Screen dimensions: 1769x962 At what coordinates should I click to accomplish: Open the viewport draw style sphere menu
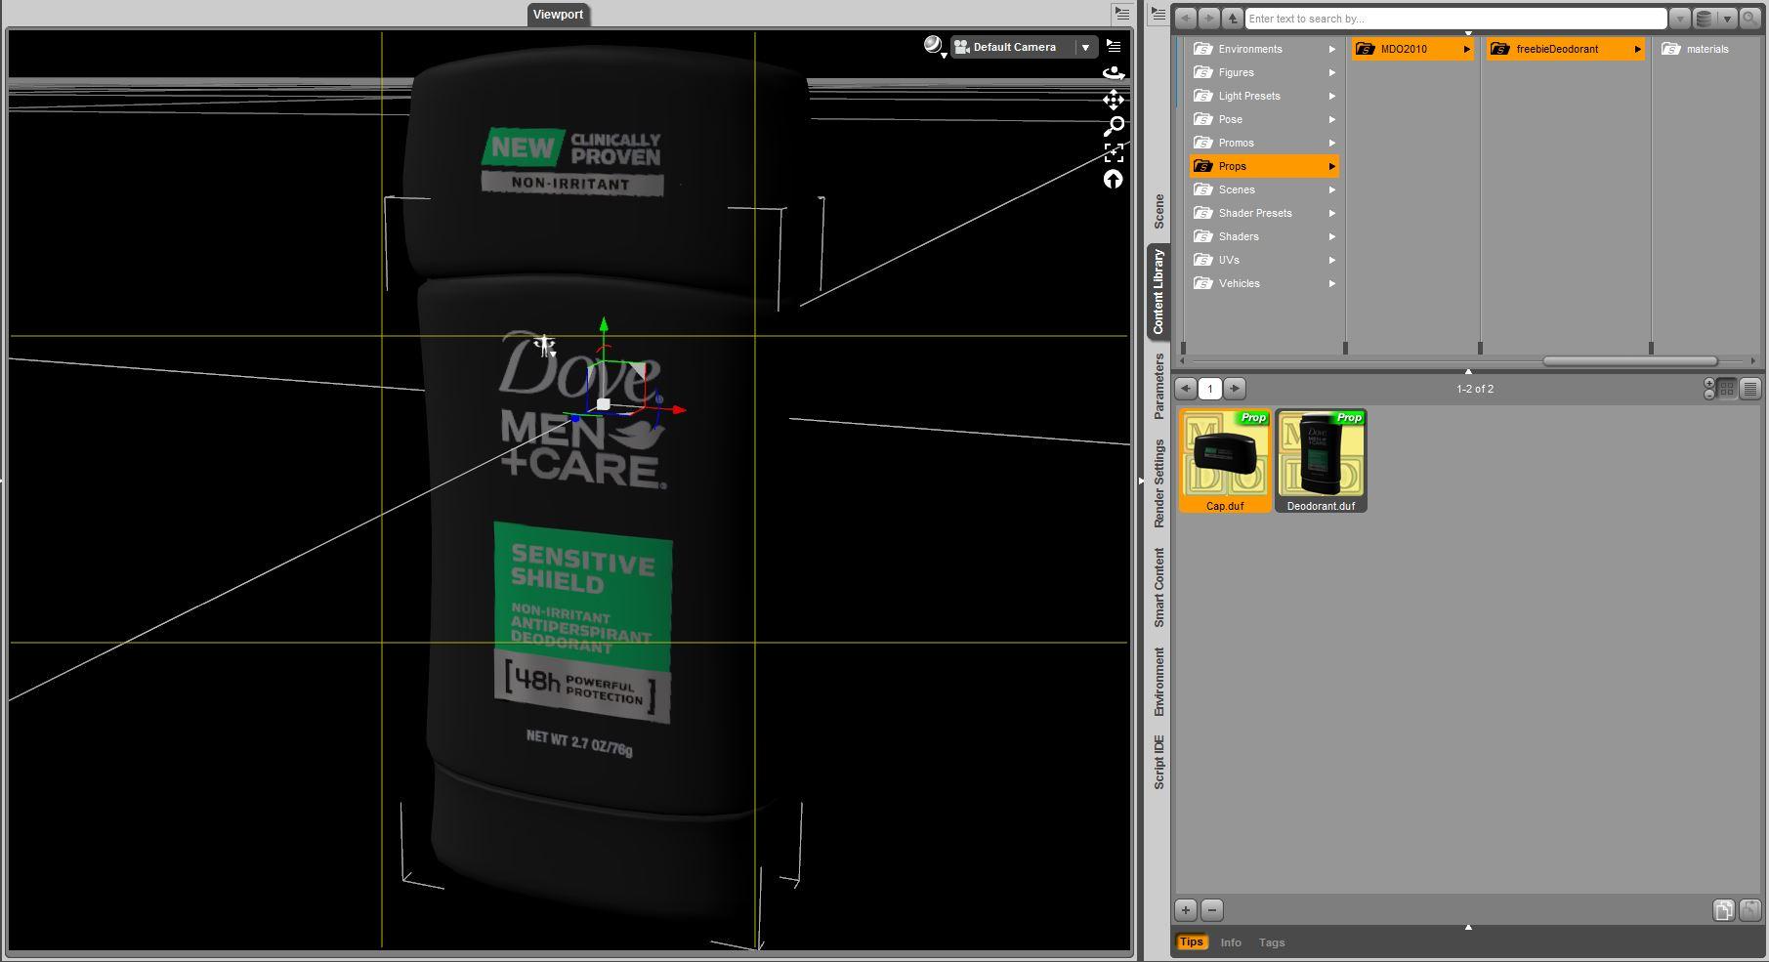point(934,46)
